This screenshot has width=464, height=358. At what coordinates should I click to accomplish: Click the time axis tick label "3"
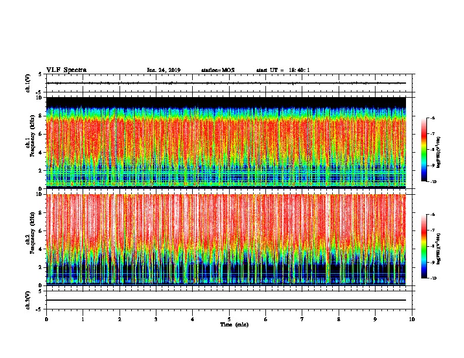point(156,319)
